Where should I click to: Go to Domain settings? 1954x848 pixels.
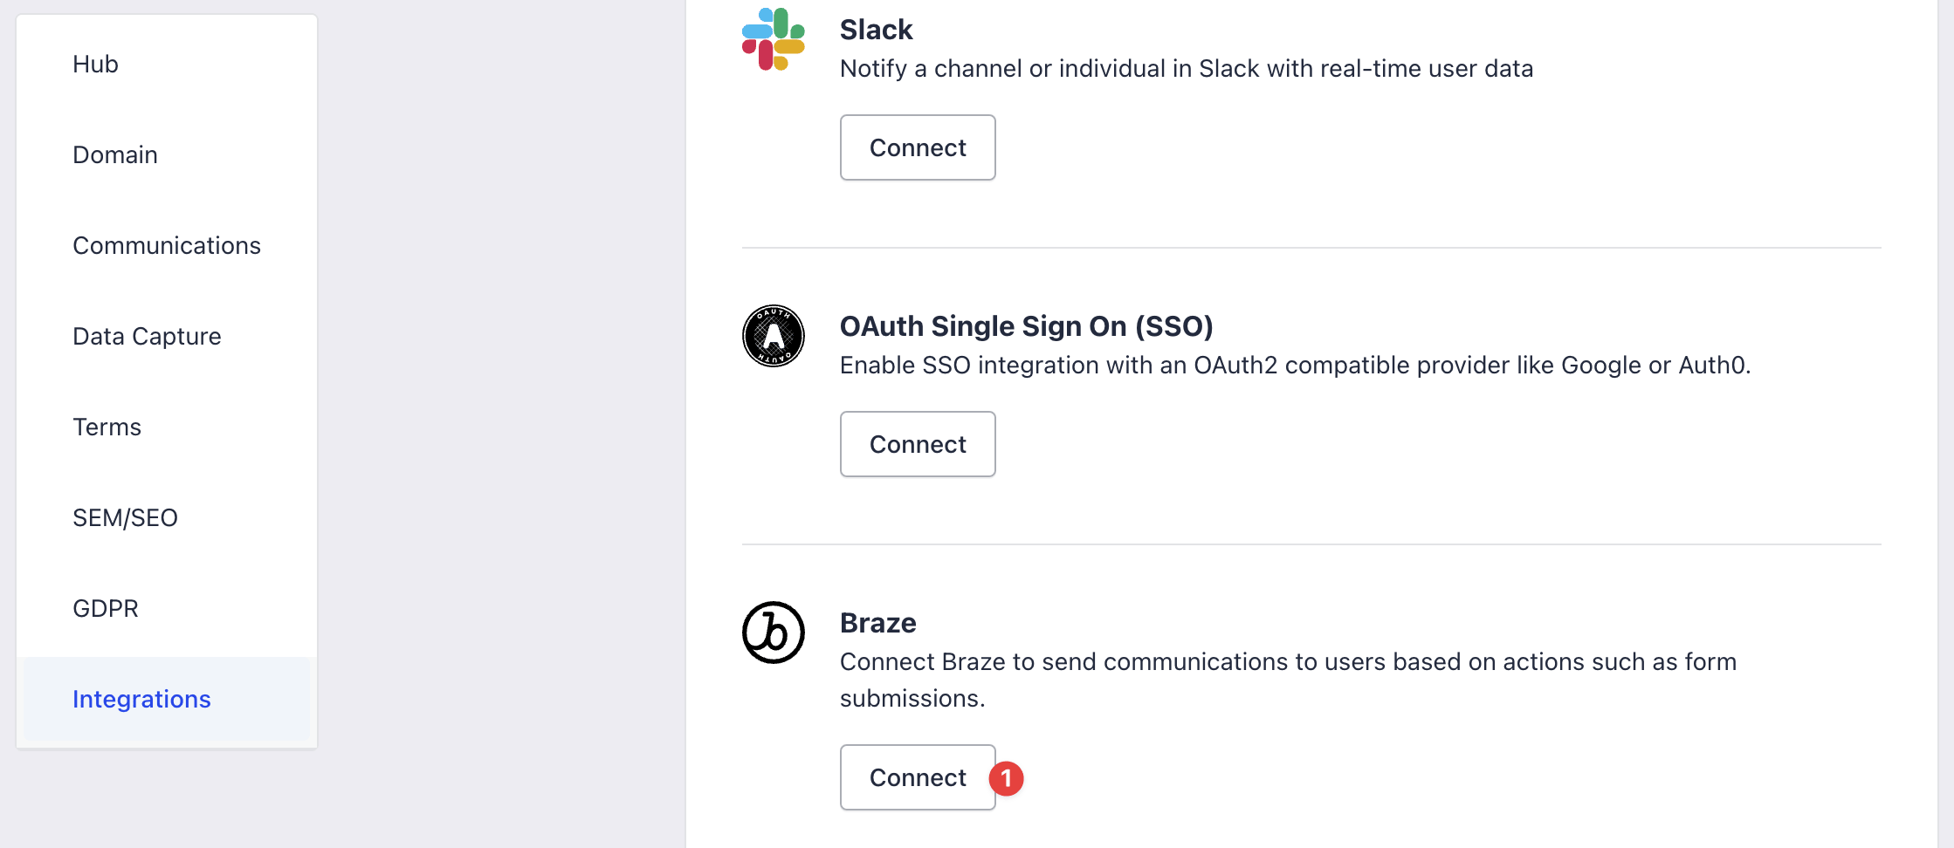pyautogui.click(x=166, y=154)
